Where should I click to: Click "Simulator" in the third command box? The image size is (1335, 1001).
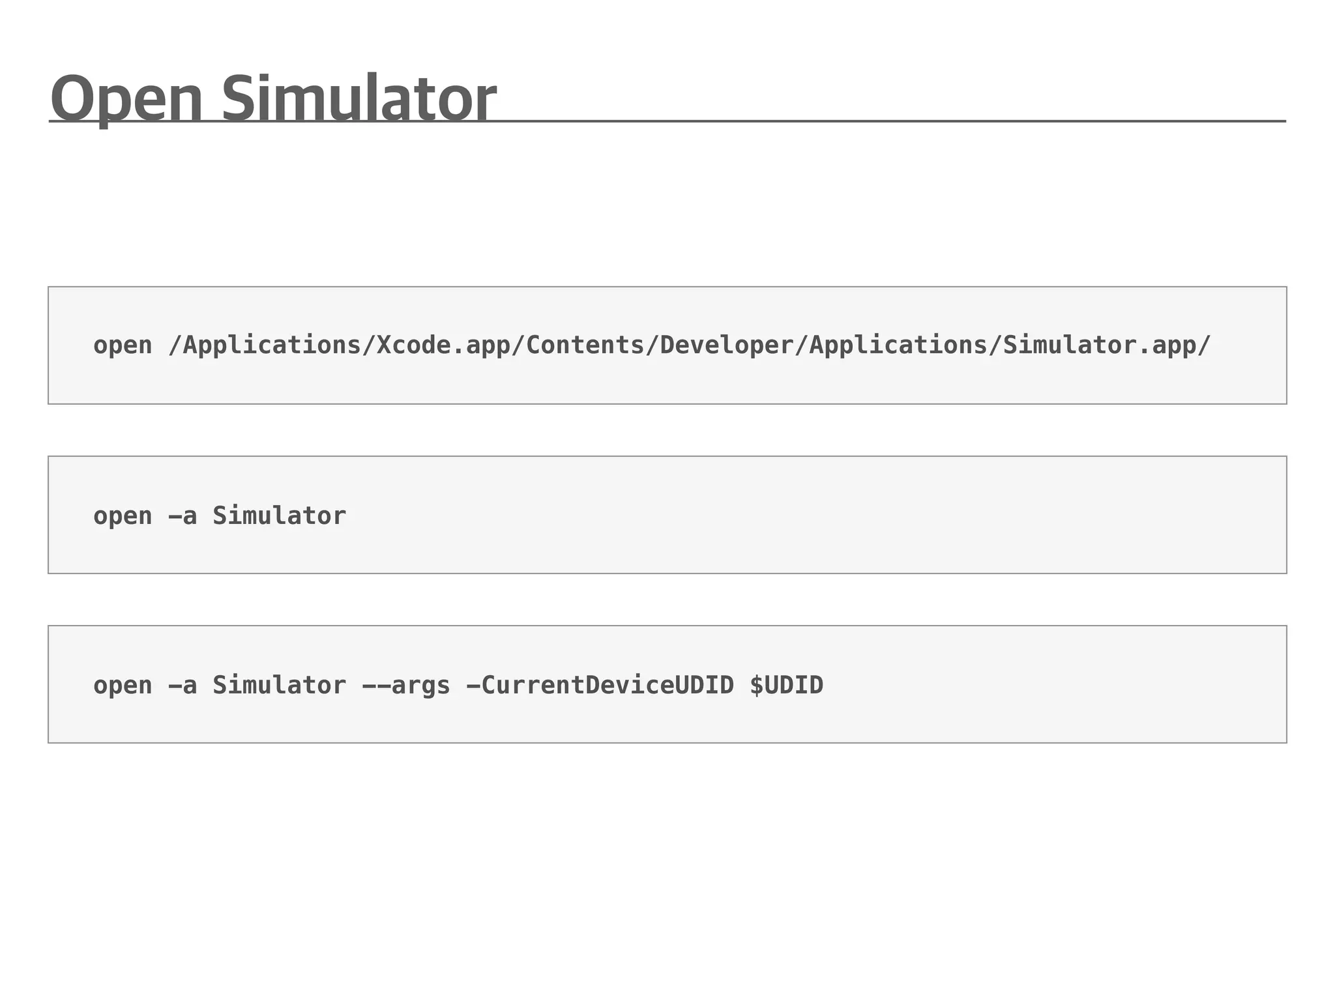(x=279, y=686)
